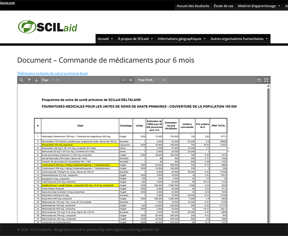Go to next page with down arrow
This screenshot has width=288, height=236.
click(36, 80)
